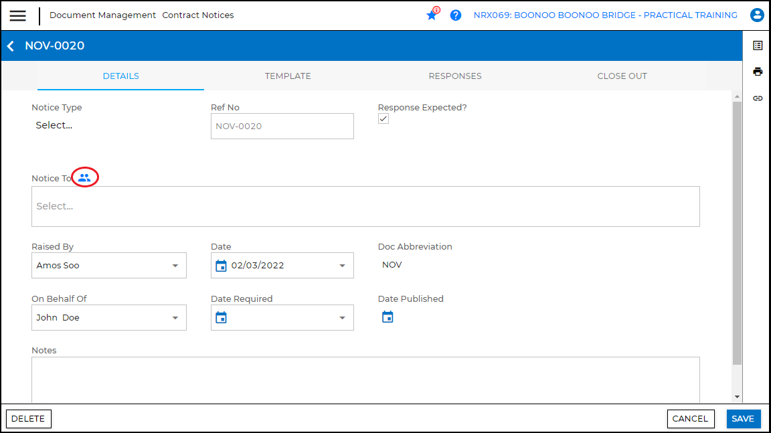
Task: Click inside the Notes text area
Action: point(365,379)
